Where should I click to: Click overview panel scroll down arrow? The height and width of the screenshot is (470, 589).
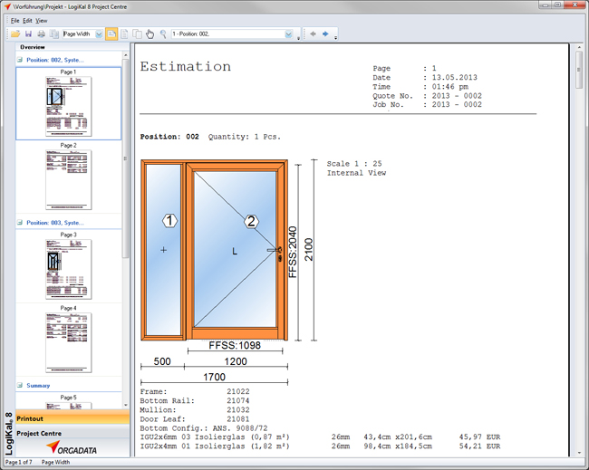(126, 405)
